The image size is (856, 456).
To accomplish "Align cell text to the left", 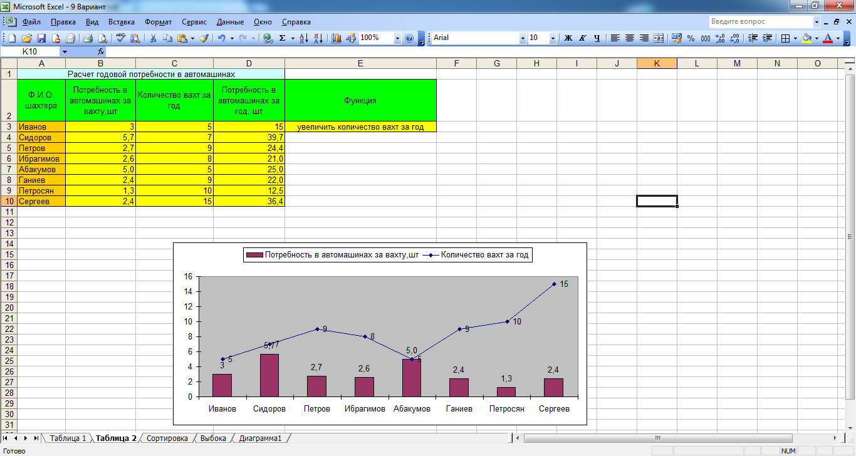I will pyautogui.click(x=615, y=38).
